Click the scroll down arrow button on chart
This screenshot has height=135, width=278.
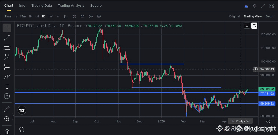(247, 26)
